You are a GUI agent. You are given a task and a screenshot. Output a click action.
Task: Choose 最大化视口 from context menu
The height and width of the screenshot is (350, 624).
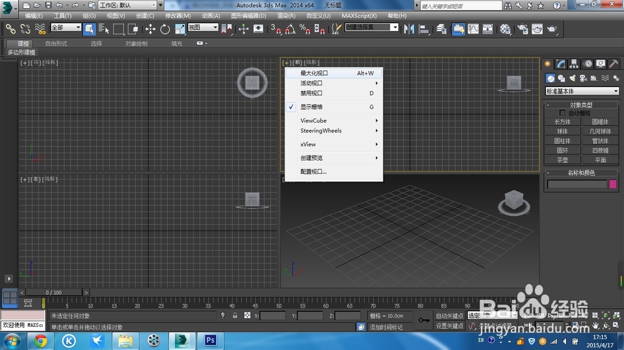point(334,73)
